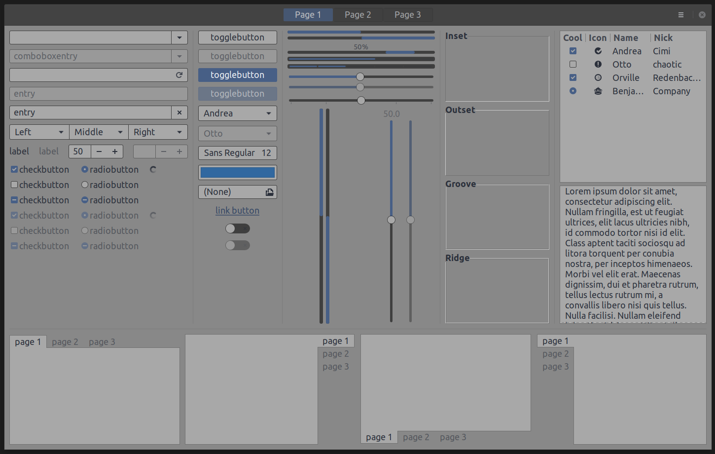Click into the top combo box text field
The width and height of the screenshot is (715, 454).
pyautogui.click(x=91, y=38)
